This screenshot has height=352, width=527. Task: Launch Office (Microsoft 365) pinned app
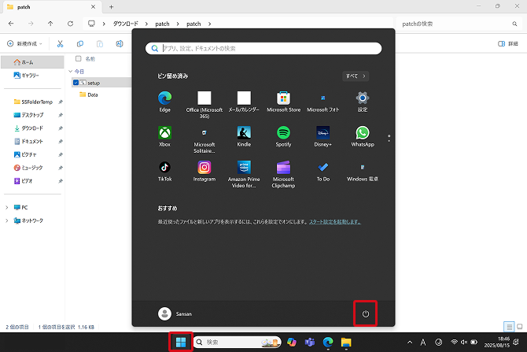click(204, 104)
